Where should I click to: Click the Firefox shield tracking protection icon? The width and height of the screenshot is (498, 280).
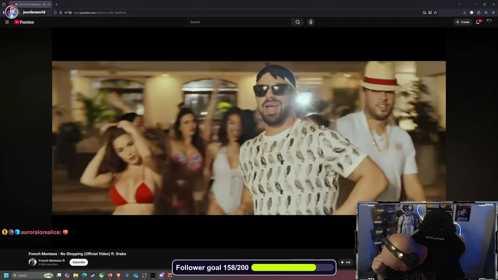[55, 12]
